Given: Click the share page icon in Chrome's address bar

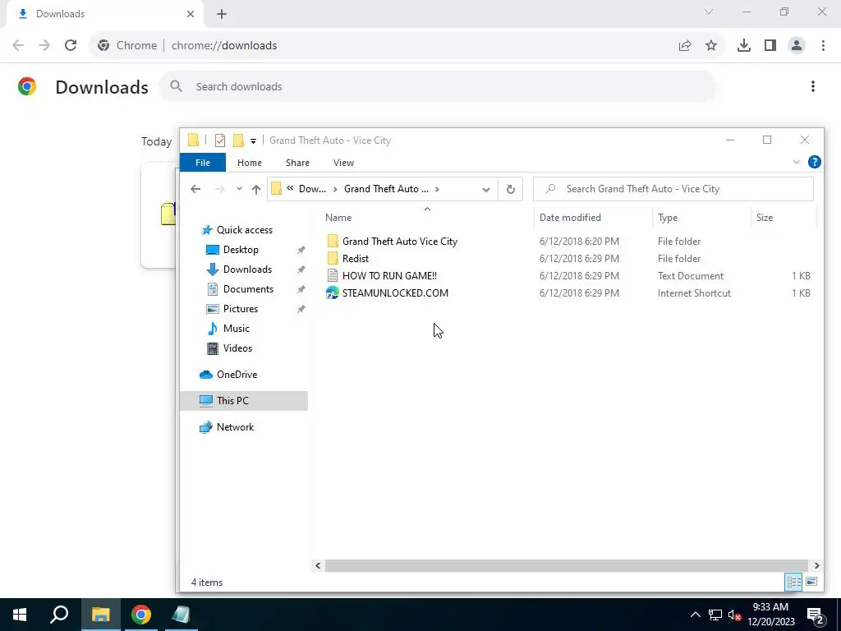Looking at the screenshot, I should click(685, 46).
